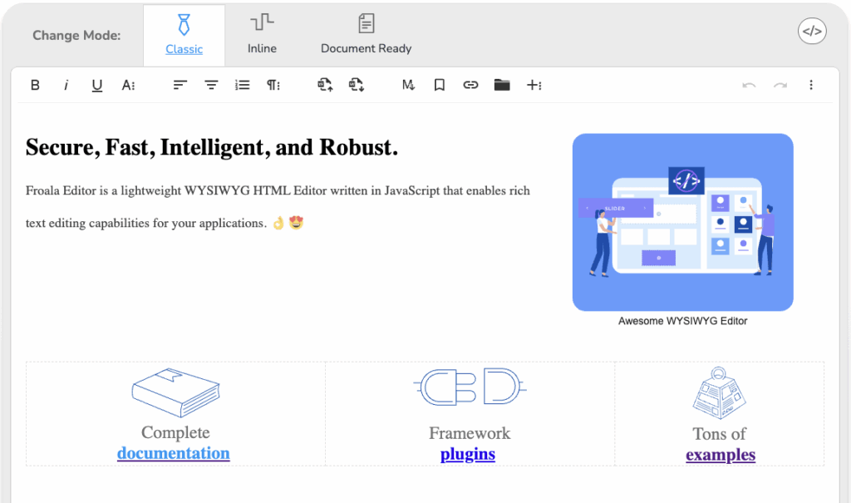Click the newspaper examples icon
This screenshot has height=503, width=851.
coord(719,393)
